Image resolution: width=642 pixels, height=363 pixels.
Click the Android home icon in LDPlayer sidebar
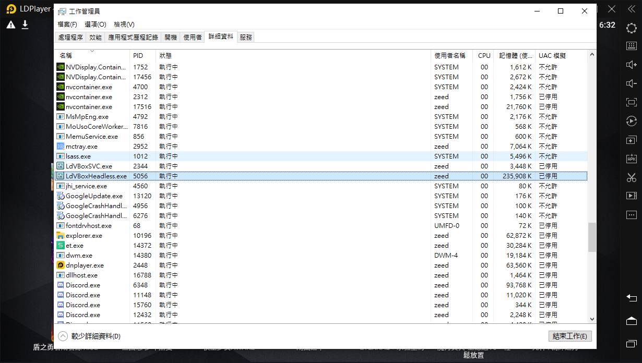(x=632, y=320)
